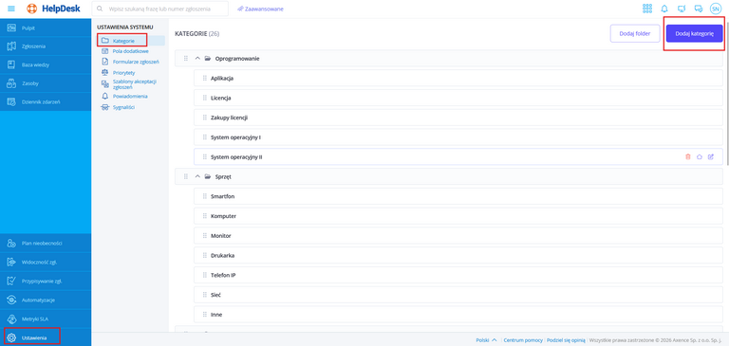The width and height of the screenshot is (729, 346).
Task: Open the Zaawansowane advanced search link
Action: click(x=260, y=9)
